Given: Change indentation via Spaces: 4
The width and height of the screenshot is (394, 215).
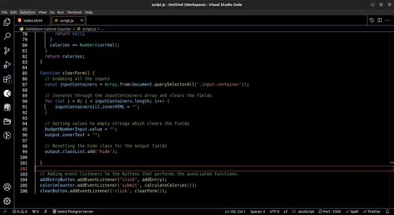Looking at the screenshot, I should click(258, 212).
